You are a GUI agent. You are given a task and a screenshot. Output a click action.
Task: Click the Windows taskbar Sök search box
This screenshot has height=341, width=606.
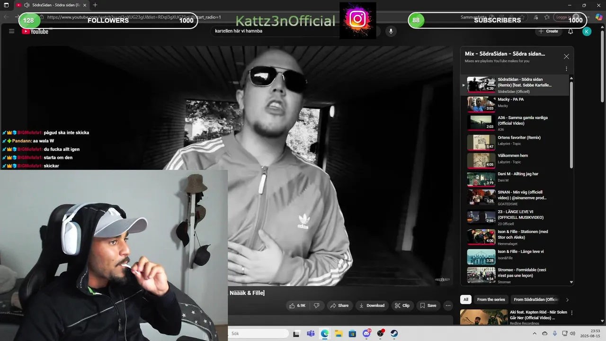[x=258, y=333]
